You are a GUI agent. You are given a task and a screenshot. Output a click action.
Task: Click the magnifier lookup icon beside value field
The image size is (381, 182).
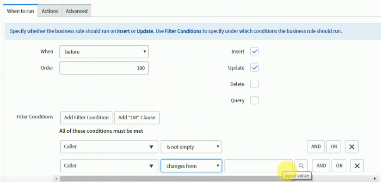(301, 166)
